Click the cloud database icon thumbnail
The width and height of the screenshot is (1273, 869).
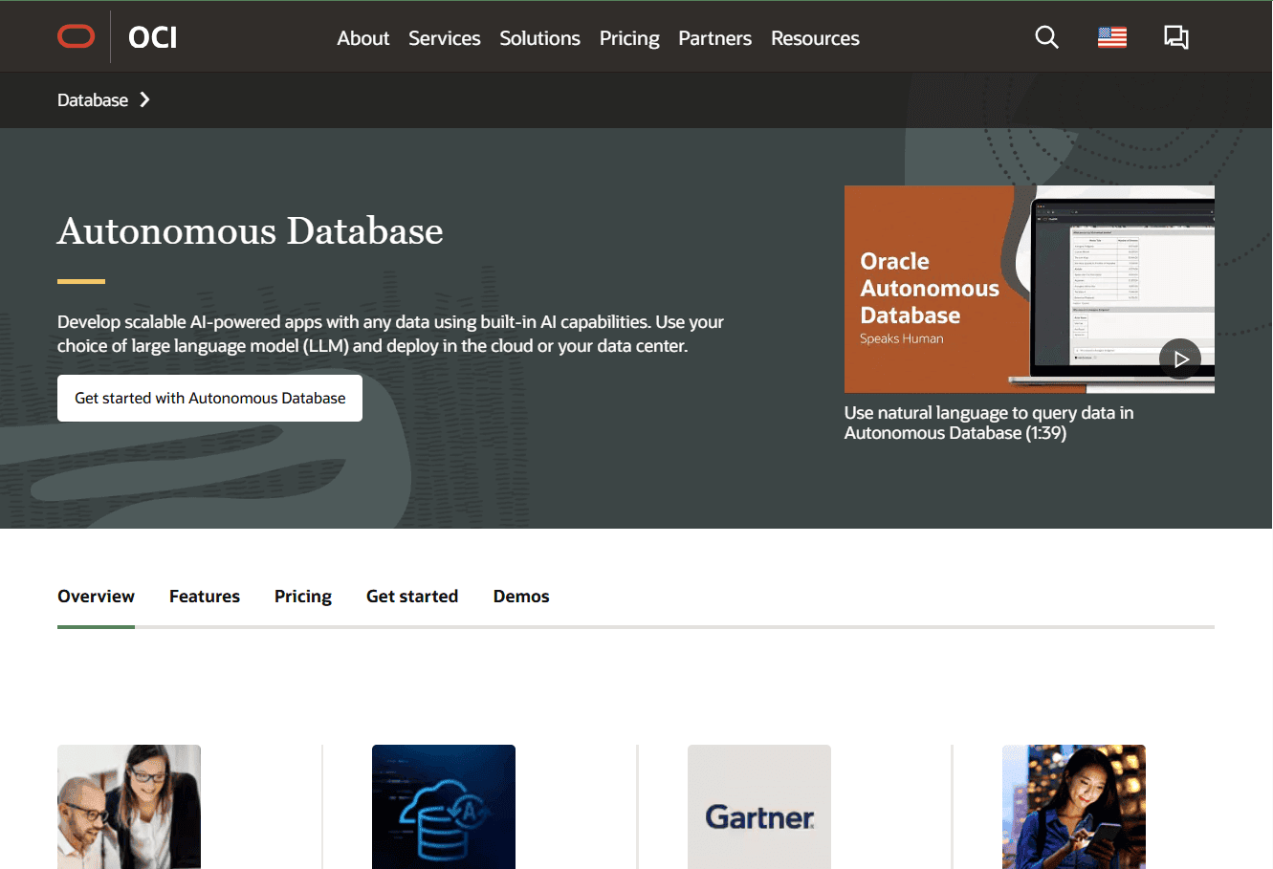coord(444,807)
